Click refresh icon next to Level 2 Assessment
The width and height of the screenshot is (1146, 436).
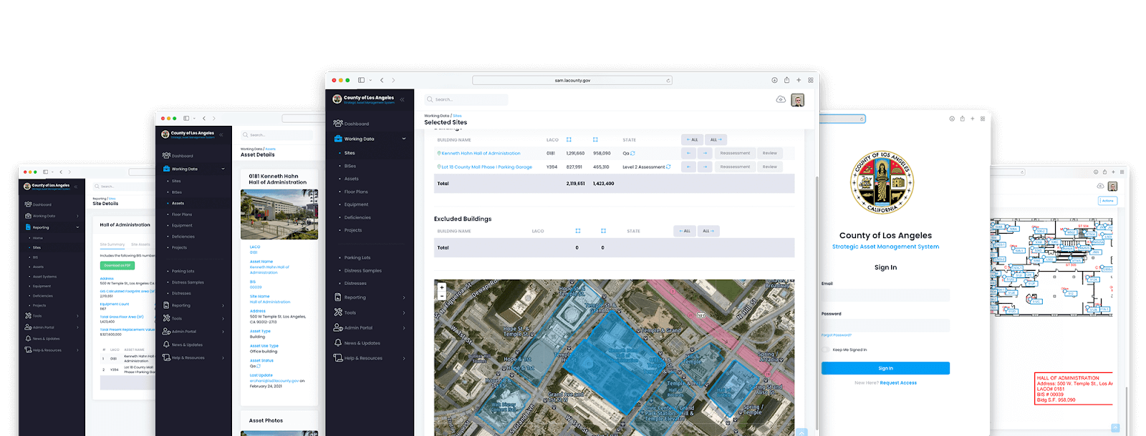[668, 167]
